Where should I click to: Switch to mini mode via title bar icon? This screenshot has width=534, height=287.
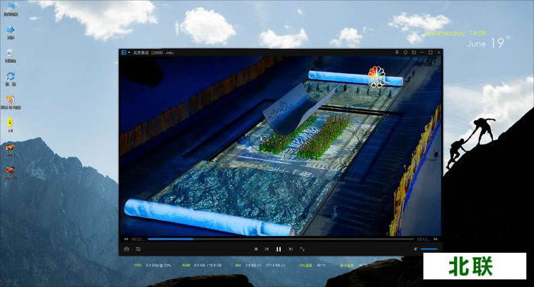pyautogui.click(x=413, y=53)
